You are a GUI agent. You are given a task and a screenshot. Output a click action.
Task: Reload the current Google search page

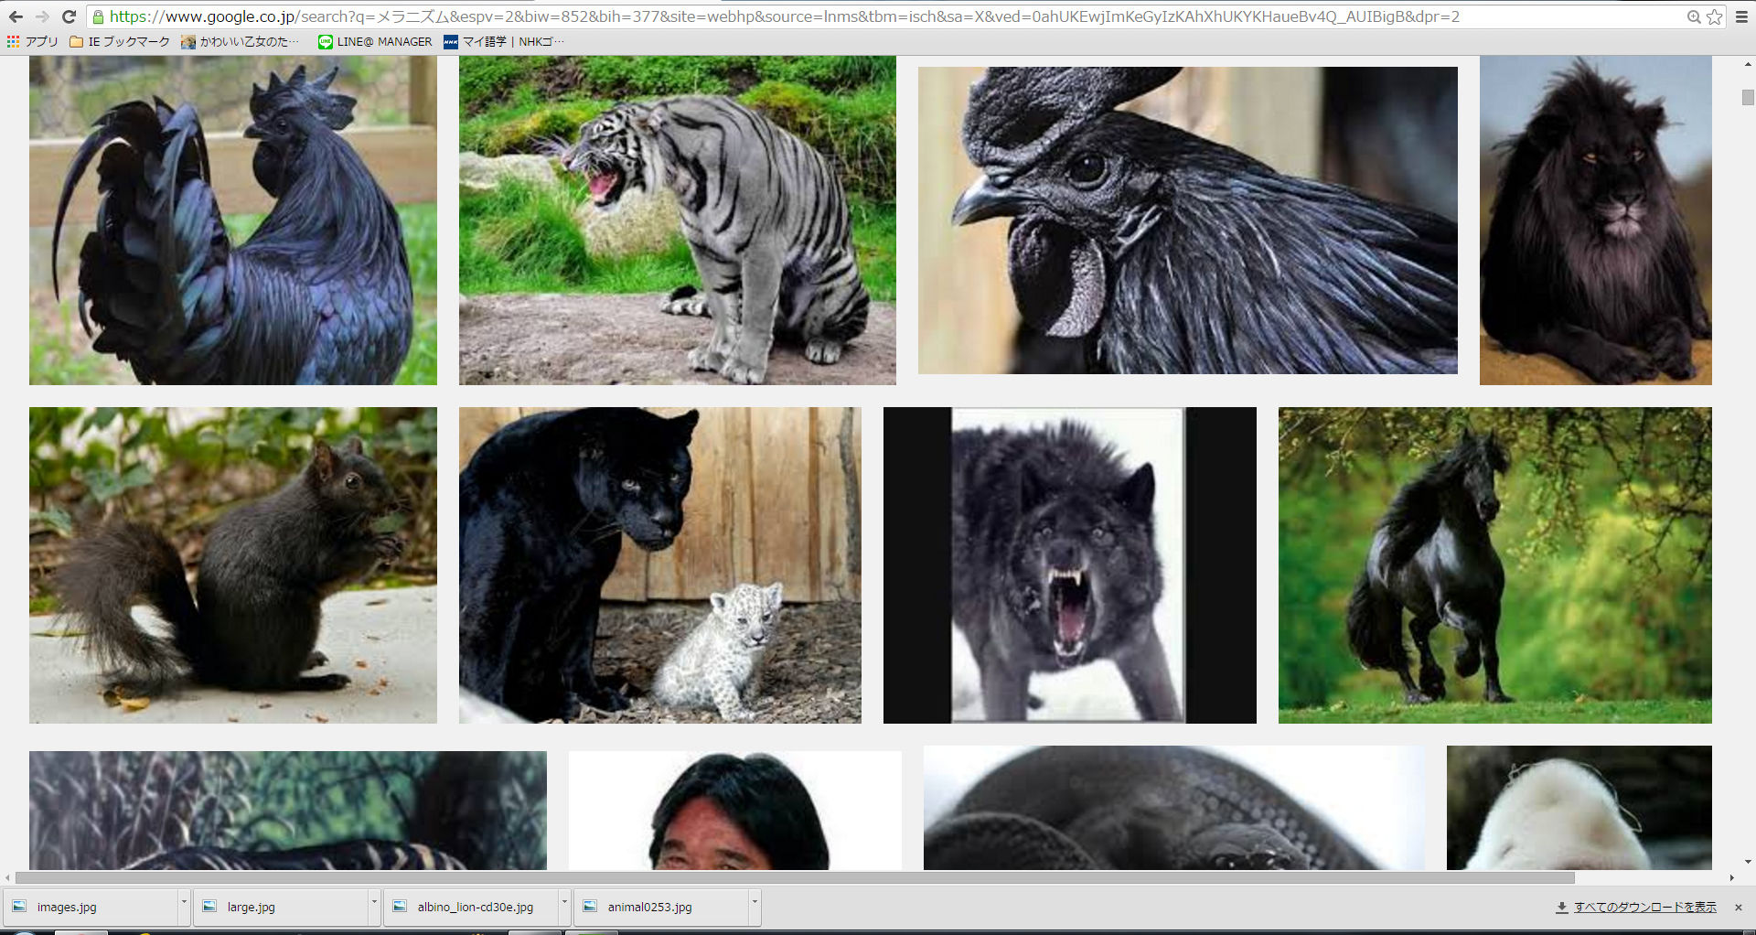pyautogui.click(x=69, y=17)
